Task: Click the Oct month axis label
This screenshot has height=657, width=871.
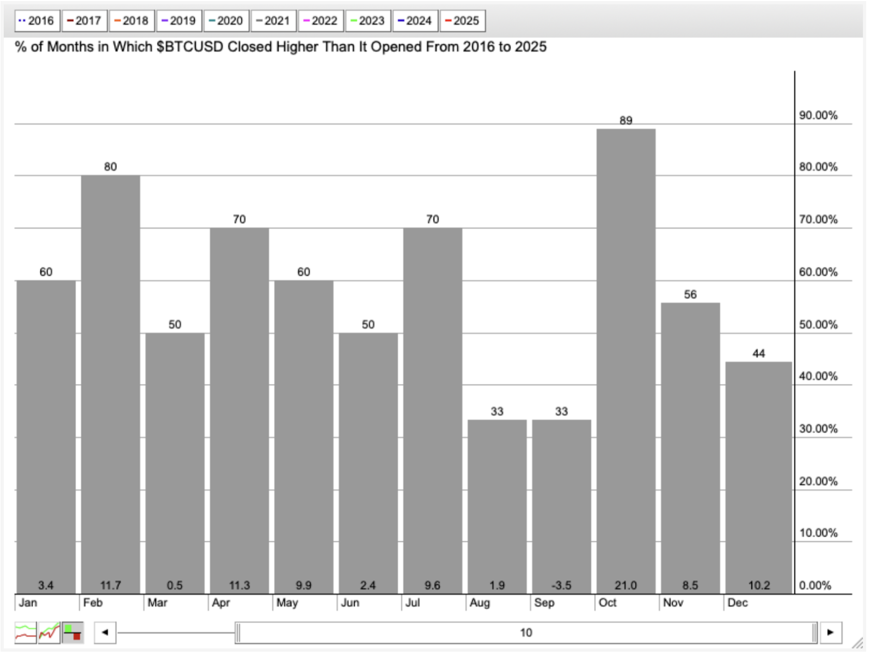Action: click(x=608, y=603)
